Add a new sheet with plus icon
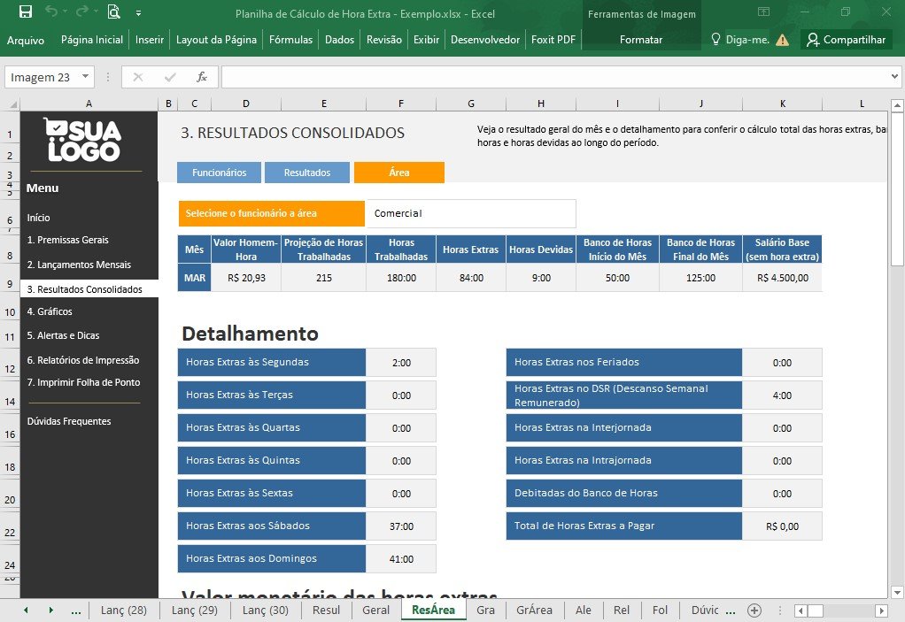Viewport: 905px width, 622px height. click(x=754, y=610)
